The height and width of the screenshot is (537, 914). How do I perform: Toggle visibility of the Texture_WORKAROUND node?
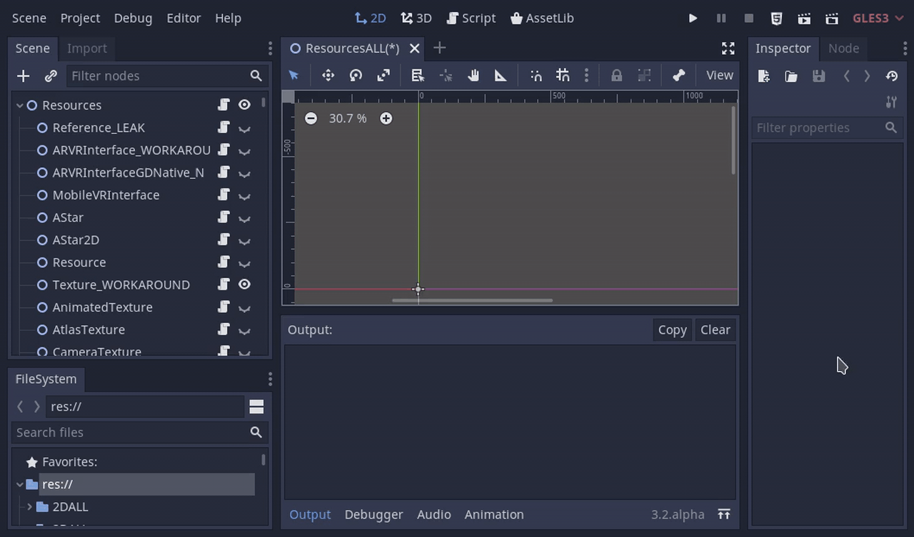244,284
